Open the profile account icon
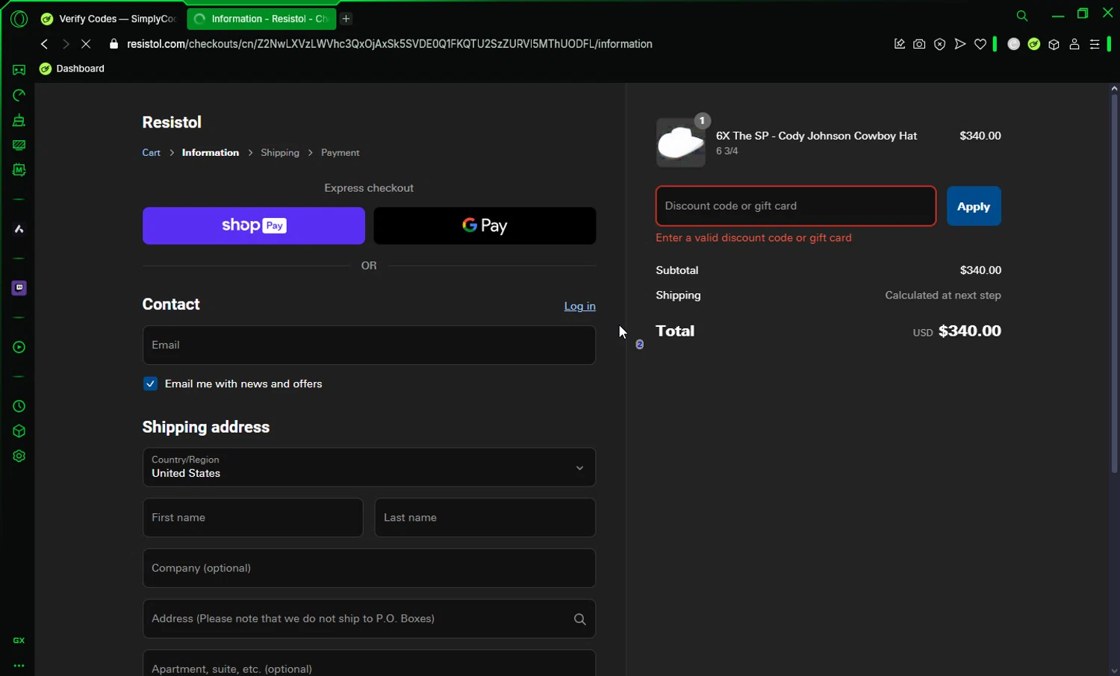The height and width of the screenshot is (676, 1120). click(1074, 44)
